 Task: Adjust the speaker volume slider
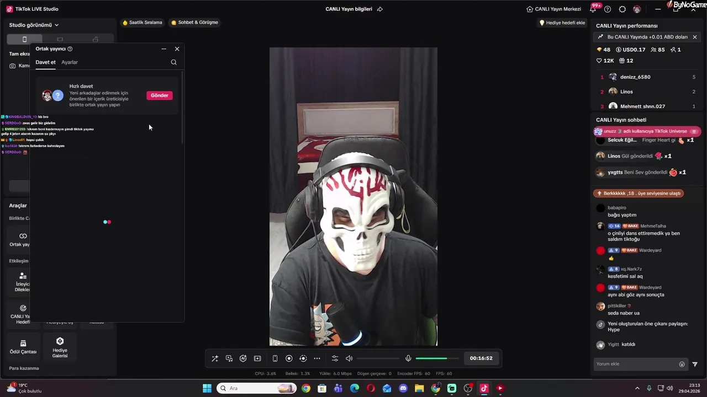pyautogui.click(x=378, y=358)
